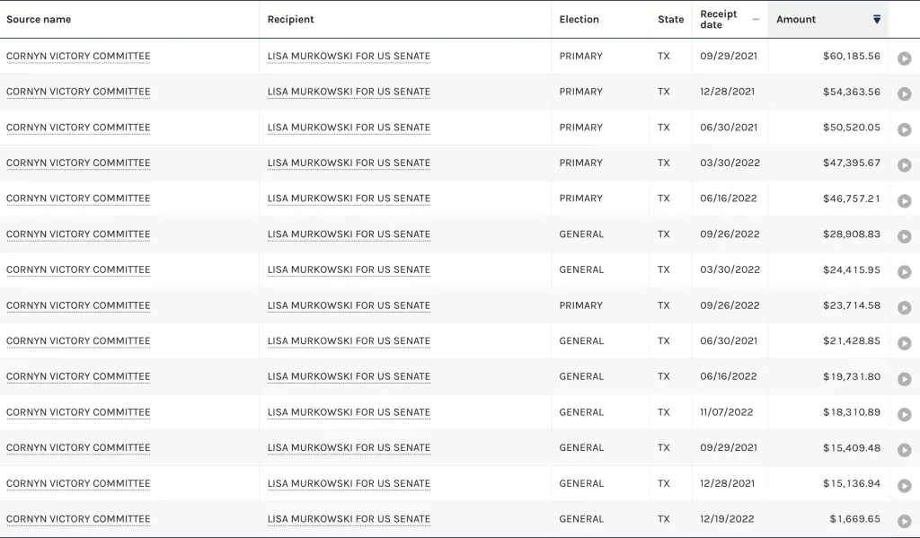
Task: Open Lisa Murkowski recipient link in $19,731.80 row
Action: pyautogui.click(x=349, y=376)
